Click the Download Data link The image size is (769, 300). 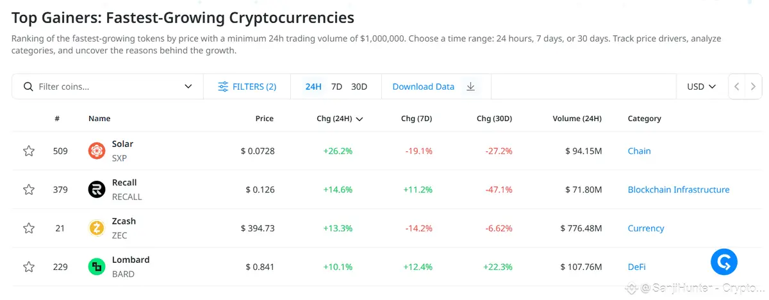click(423, 87)
